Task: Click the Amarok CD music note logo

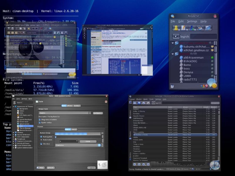Action: click(215, 165)
